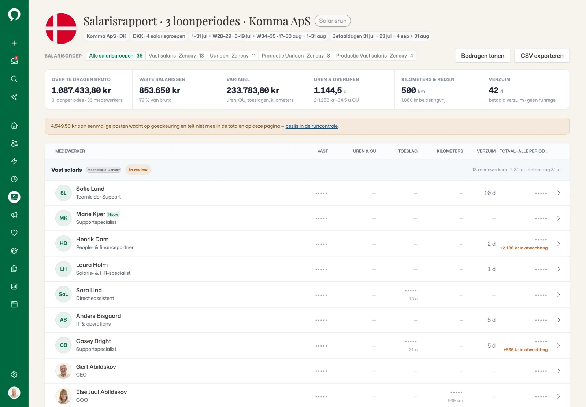
Task: Open the clock icon in the sidebar
Action: pos(14,179)
